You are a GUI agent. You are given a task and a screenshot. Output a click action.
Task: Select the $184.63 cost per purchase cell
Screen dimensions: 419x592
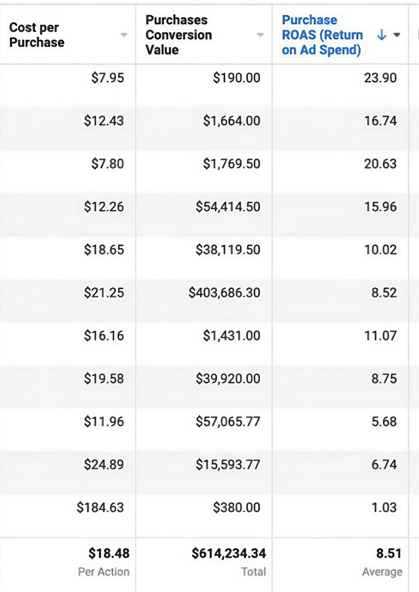pos(101,508)
